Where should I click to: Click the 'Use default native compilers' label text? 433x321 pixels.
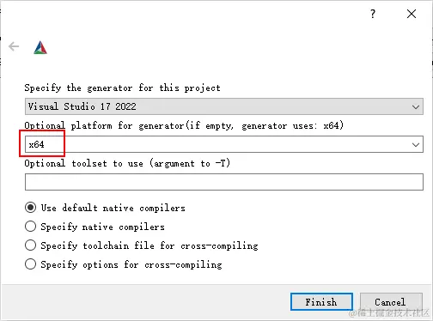click(x=113, y=208)
